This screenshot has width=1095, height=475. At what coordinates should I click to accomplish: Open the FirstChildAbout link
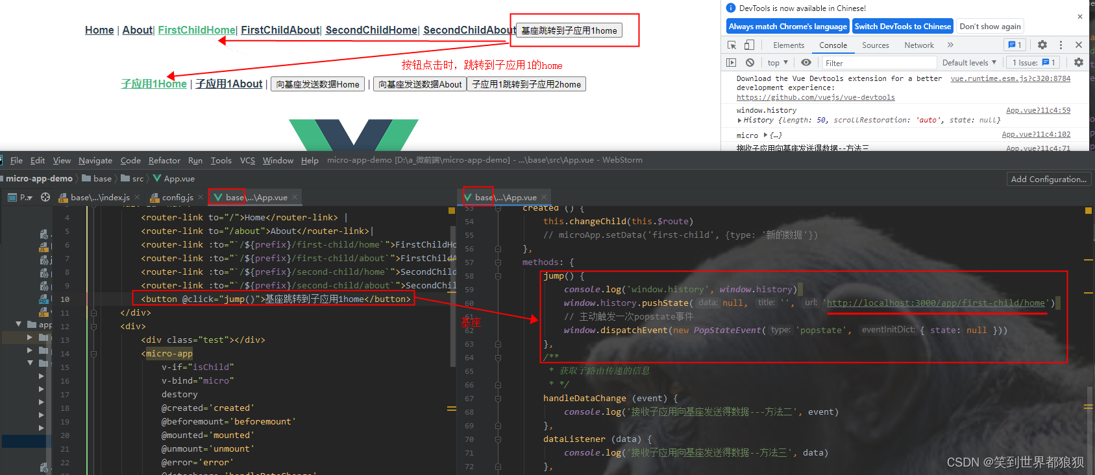(x=280, y=30)
